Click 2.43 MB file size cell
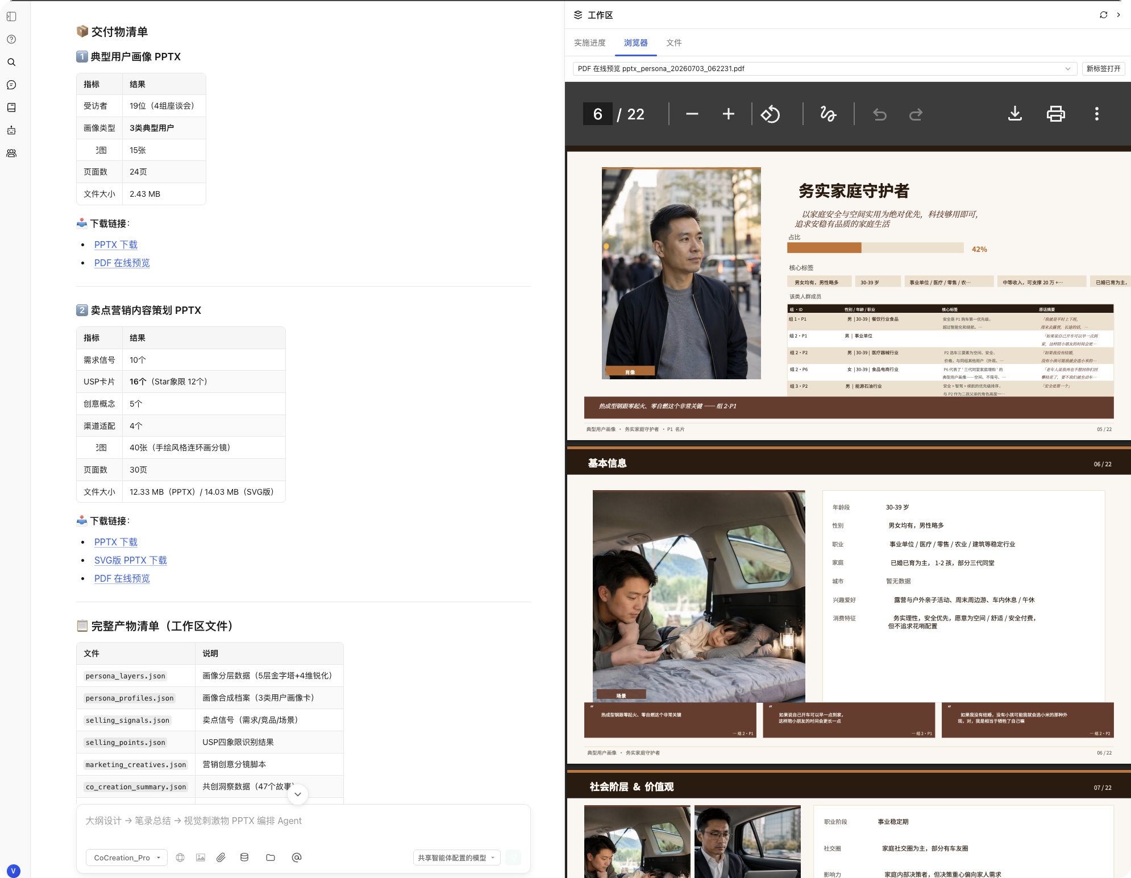Viewport: 1131px width, 878px height. [164, 194]
